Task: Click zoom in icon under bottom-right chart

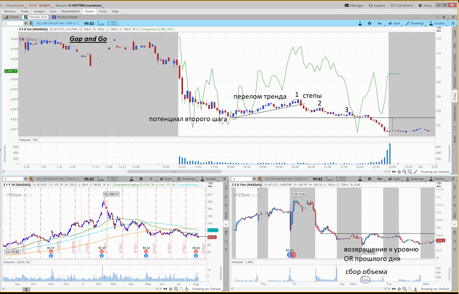Action: point(404,289)
